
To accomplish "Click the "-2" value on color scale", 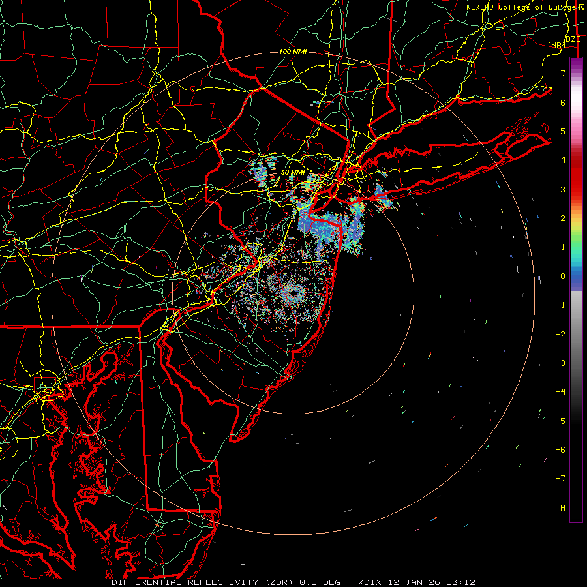I will coord(560,335).
